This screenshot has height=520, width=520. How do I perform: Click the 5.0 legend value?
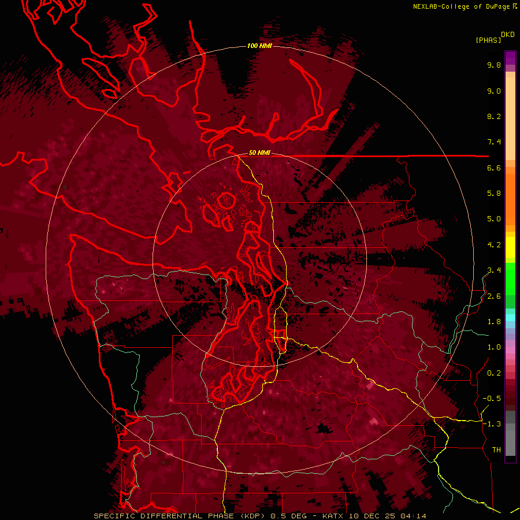click(x=494, y=219)
